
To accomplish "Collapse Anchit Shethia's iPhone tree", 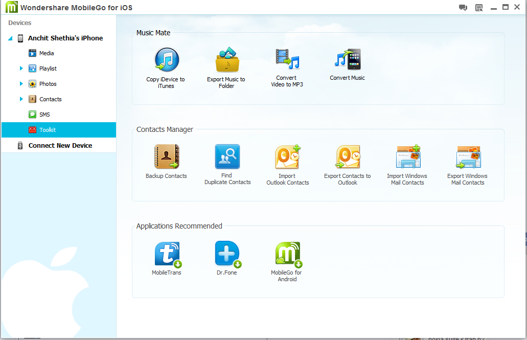I will 10,38.
